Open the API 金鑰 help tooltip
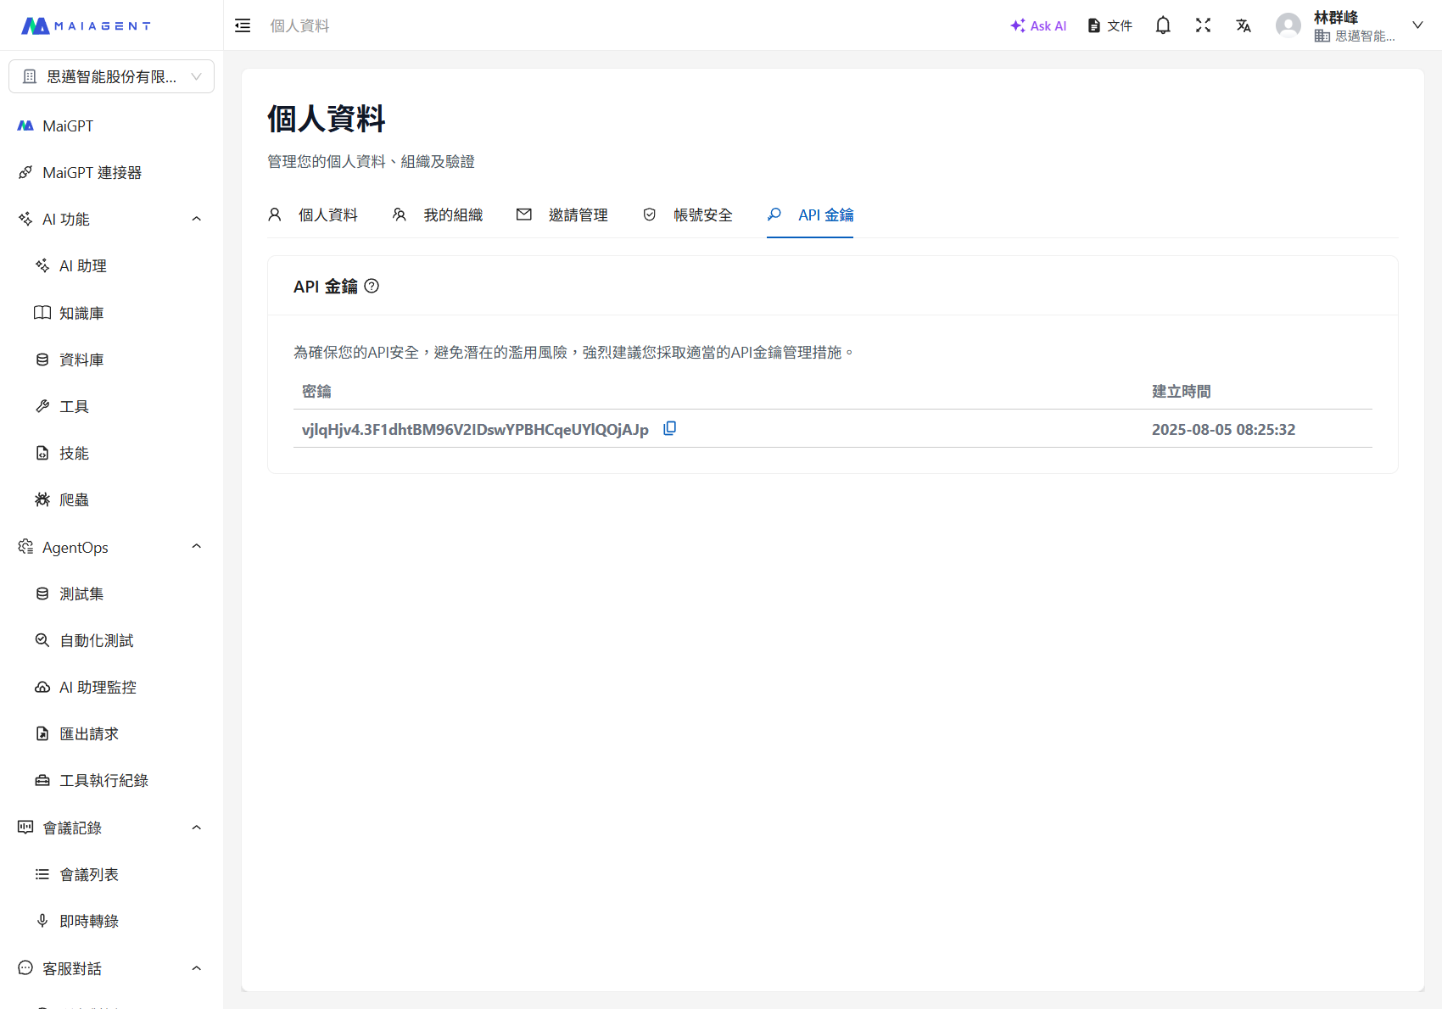The width and height of the screenshot is (1442, 1009). tap(372, 286)
